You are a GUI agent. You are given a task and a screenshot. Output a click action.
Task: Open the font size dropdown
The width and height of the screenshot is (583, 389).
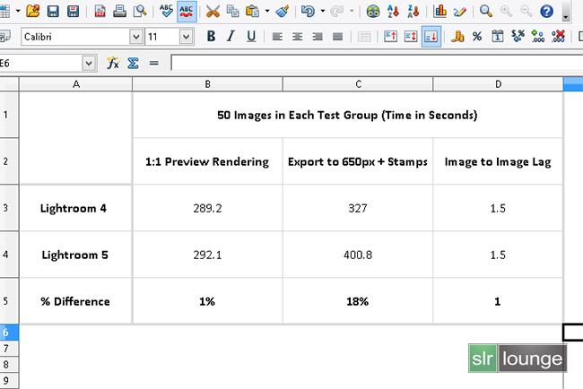click(187, 37)
